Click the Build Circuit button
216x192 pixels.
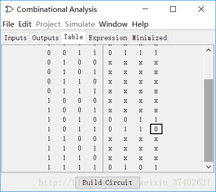[108, 182]
